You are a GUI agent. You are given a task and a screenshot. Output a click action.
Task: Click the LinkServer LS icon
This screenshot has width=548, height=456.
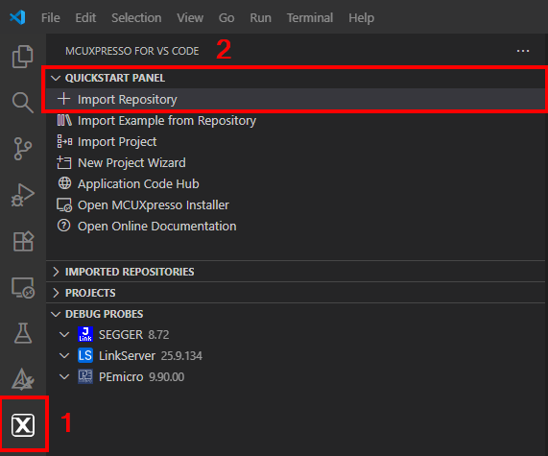point(85,355)
